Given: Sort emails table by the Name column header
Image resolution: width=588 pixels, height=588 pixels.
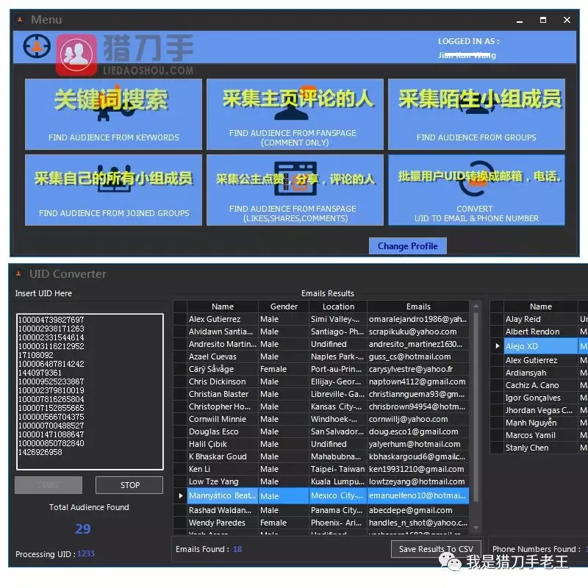Looking at the screenshot, I should 223,306.
